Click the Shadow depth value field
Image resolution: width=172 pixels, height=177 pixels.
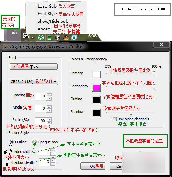coord(44,162)
